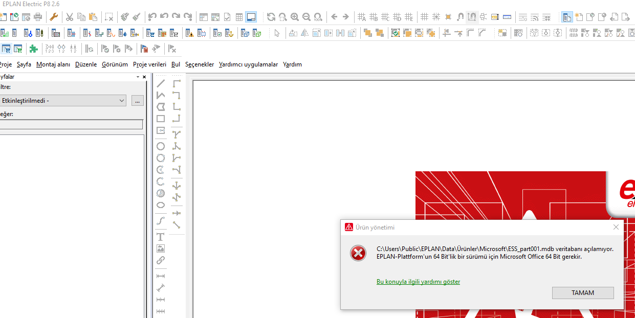Select the Rectangle drawing tool
This screenshot has height=318, width=635.
coord(161,119)
